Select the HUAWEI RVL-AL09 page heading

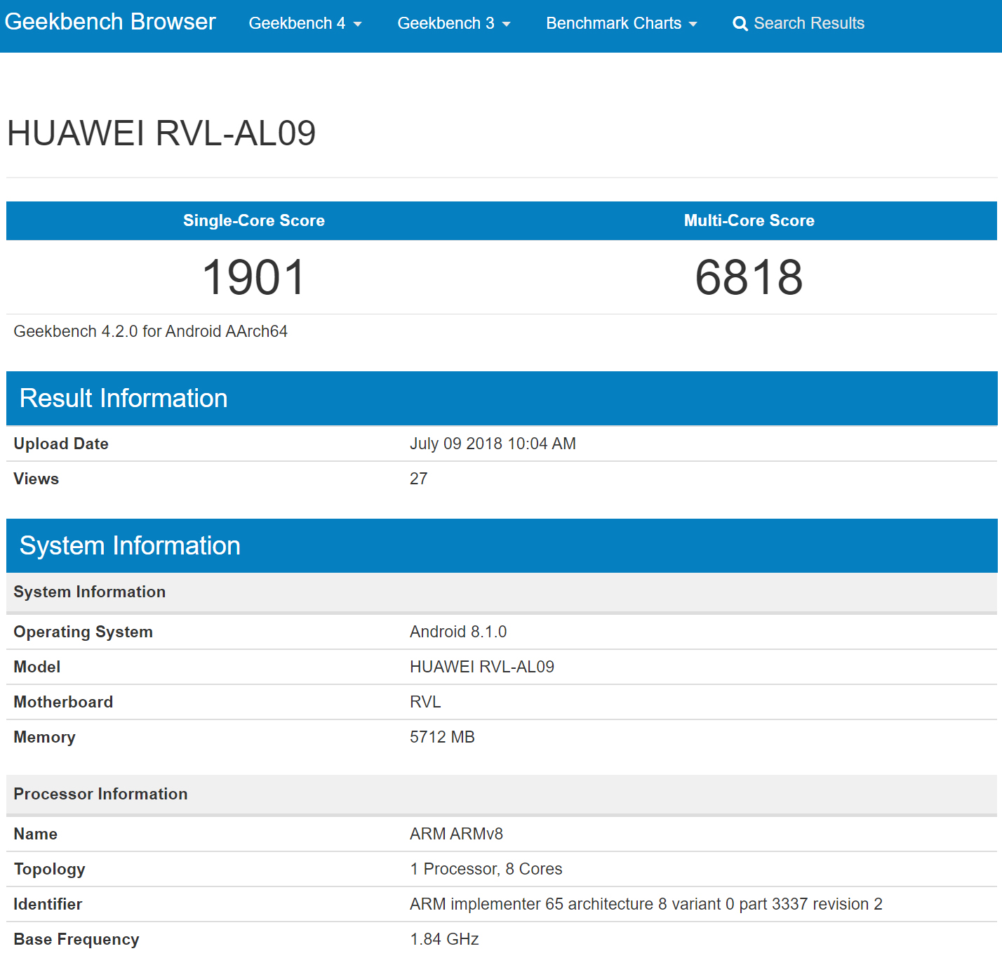[161, 133]
